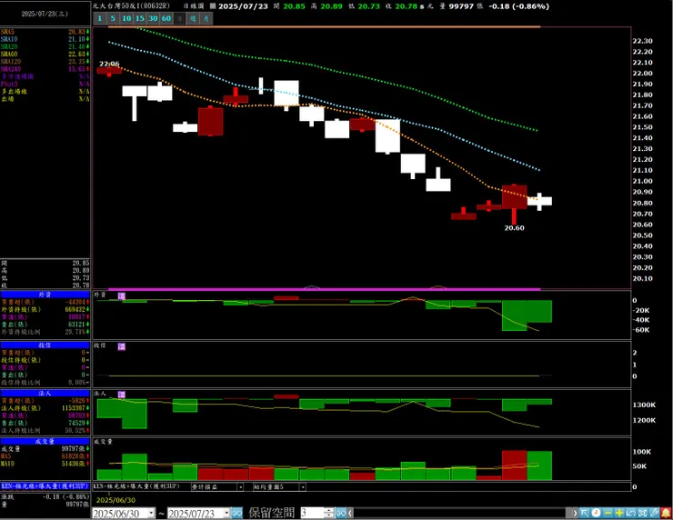Click purple settings icon in 法人 subchart
The width and height of the screenshot is (673, 520).
[x=122, y=395]
